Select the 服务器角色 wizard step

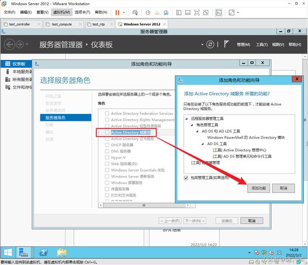[x=66, y=118]
